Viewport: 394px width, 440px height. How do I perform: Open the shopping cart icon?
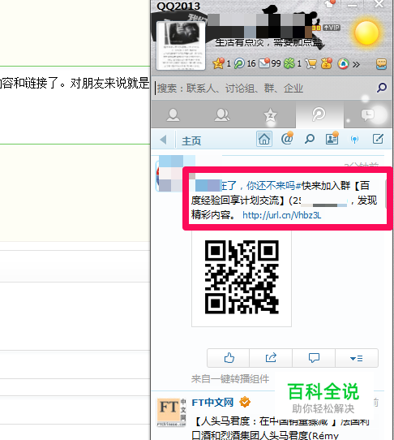click(310, 64)
